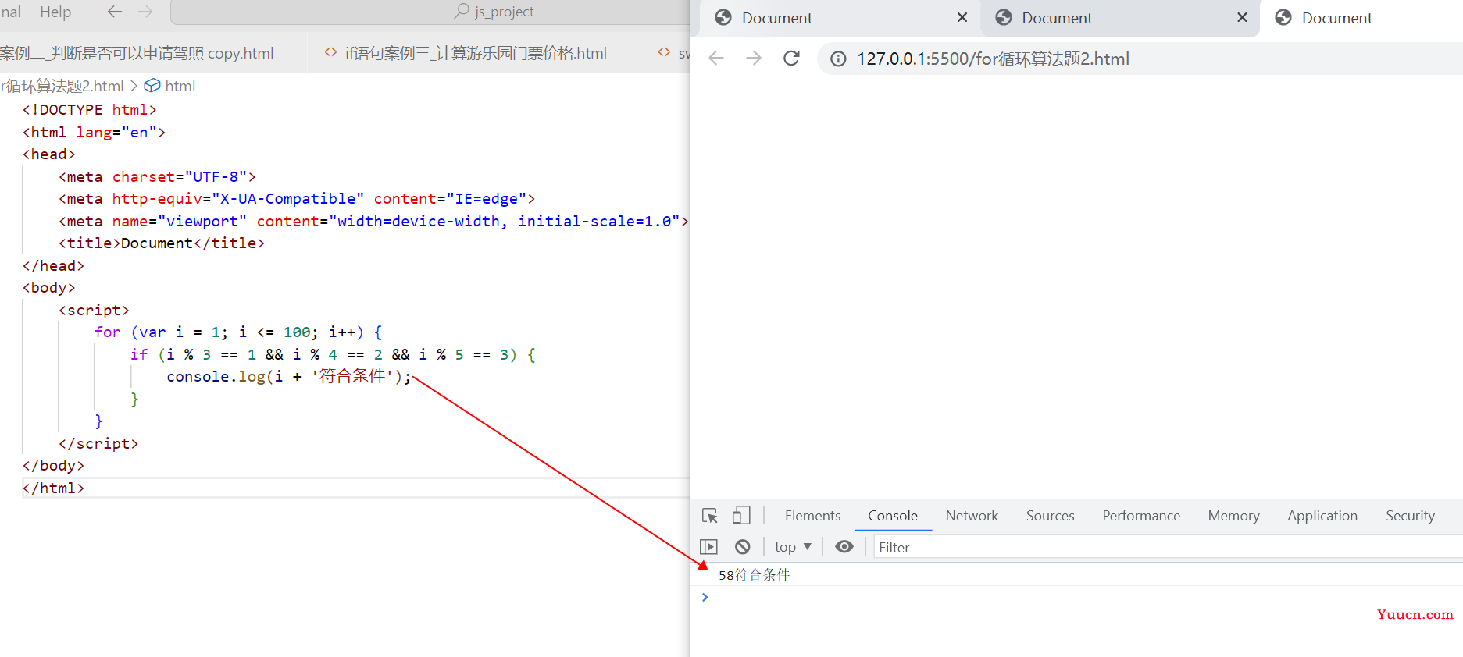Click the for循环算法题2.html breadcrumb item
Image resolution: width=1463 pixels, height=657 pixels.
click(x=62, y=86)
